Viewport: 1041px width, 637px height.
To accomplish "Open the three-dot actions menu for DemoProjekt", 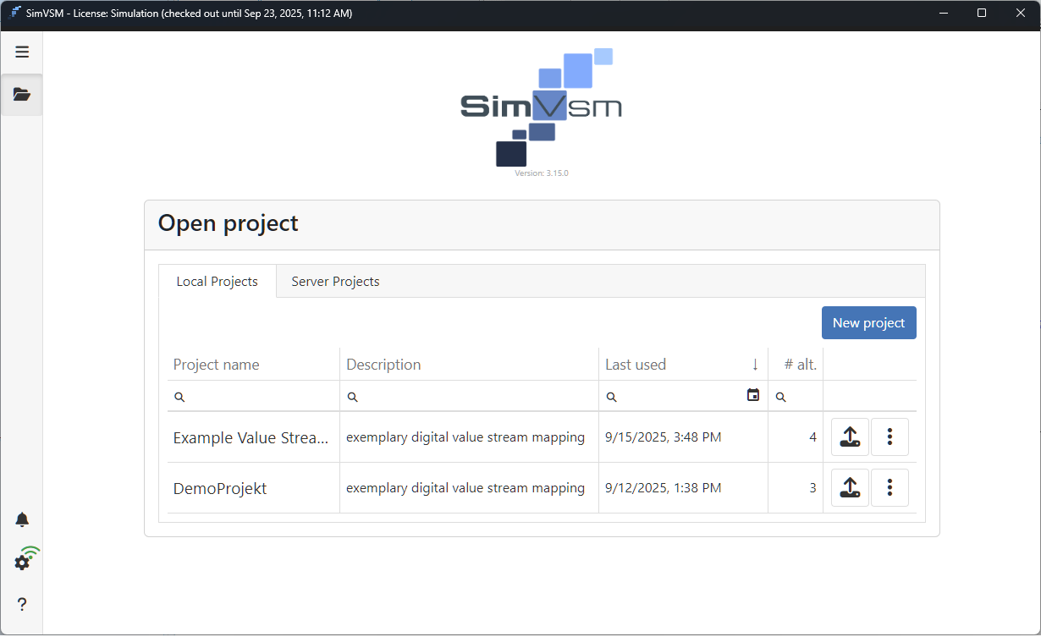I will pos(890,487).
